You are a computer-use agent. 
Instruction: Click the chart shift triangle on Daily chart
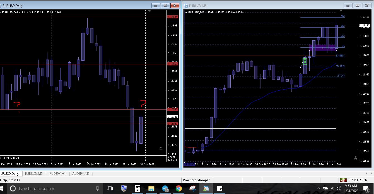pyautogui.click(x=149, y=11)
